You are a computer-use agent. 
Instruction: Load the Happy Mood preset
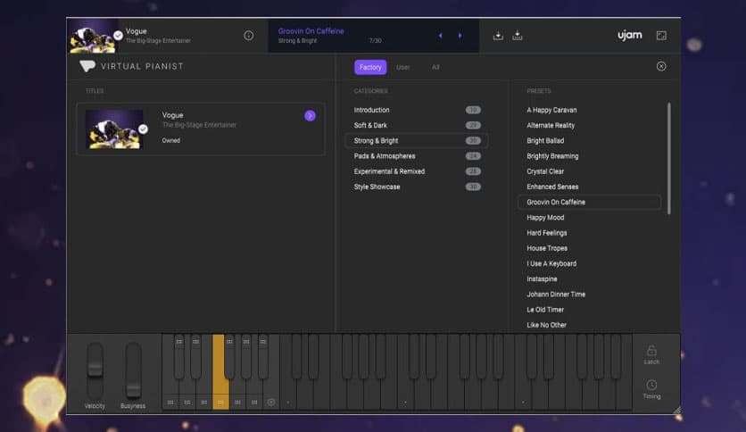point(545,218)
